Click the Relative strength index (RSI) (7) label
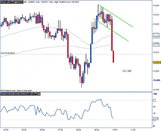 (14, 94)
